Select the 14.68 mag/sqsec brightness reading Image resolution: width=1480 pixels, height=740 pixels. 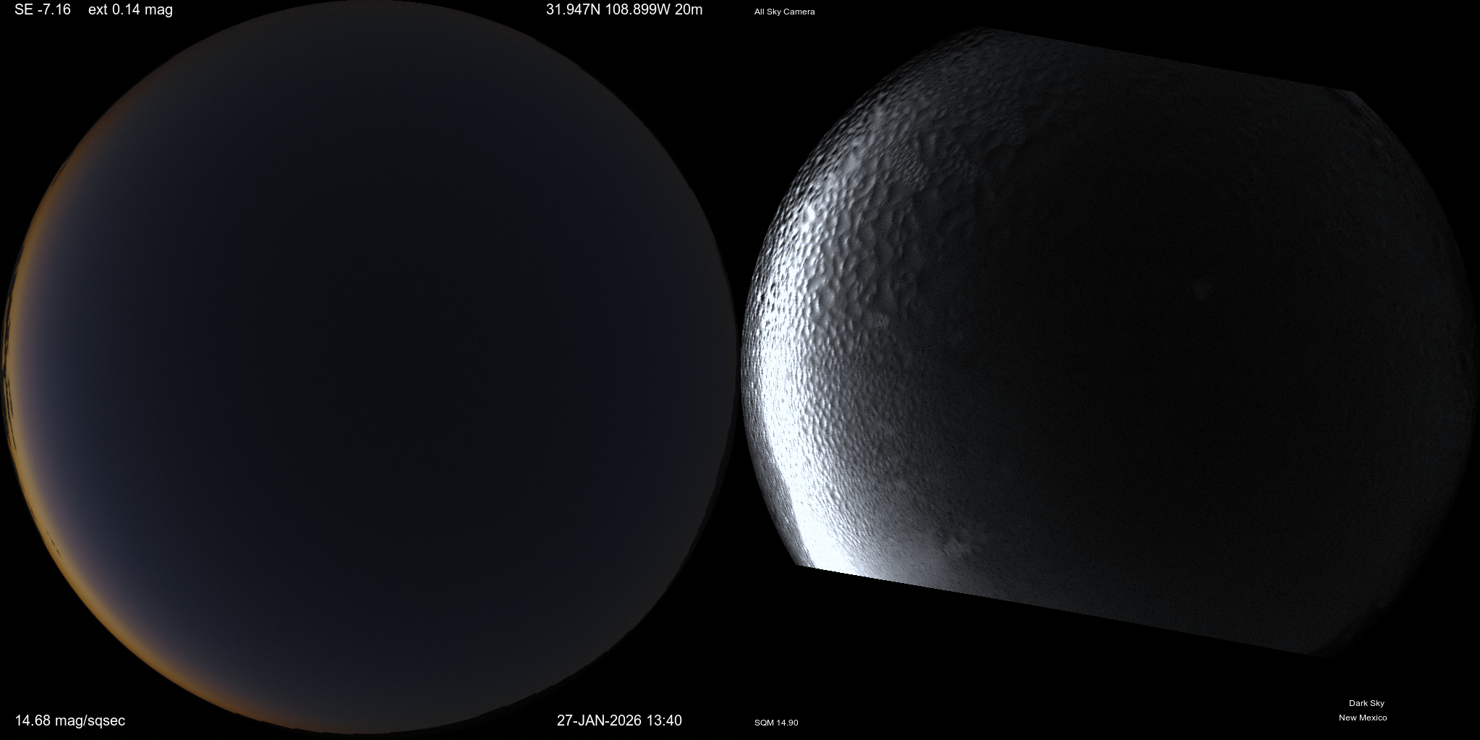click(70, 720)
